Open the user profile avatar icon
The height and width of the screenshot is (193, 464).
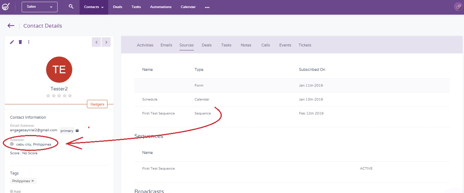pos(458,7)
